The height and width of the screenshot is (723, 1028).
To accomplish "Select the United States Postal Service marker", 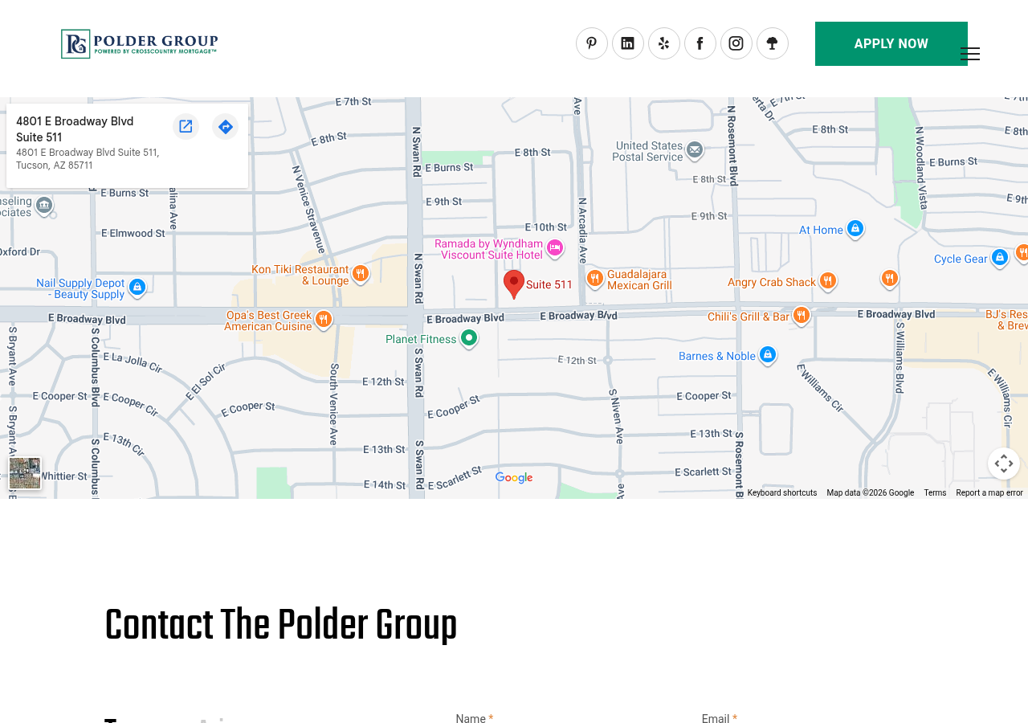I will (695, 150).
